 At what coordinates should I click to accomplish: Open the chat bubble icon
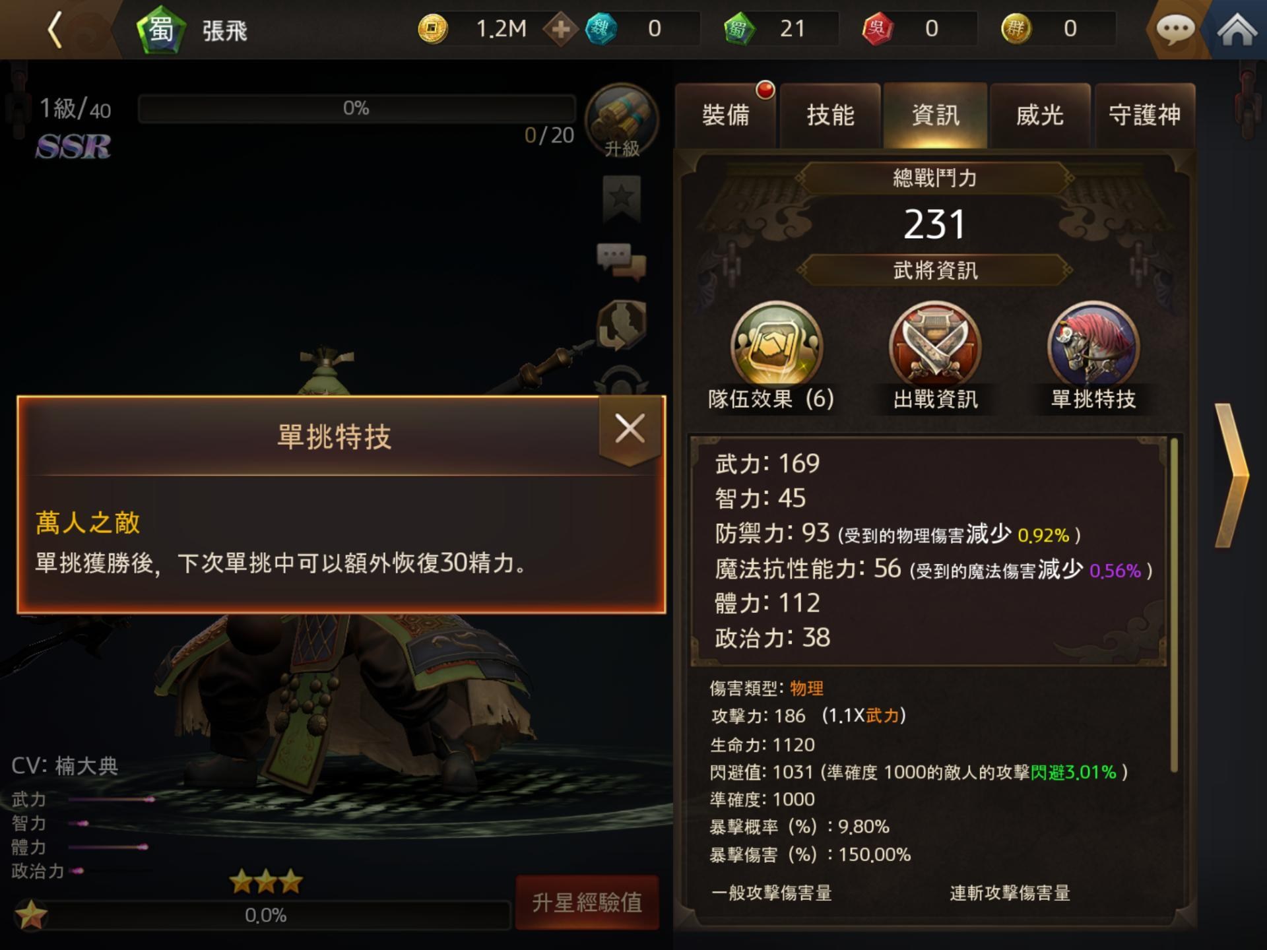click(x=1175, y=29)
